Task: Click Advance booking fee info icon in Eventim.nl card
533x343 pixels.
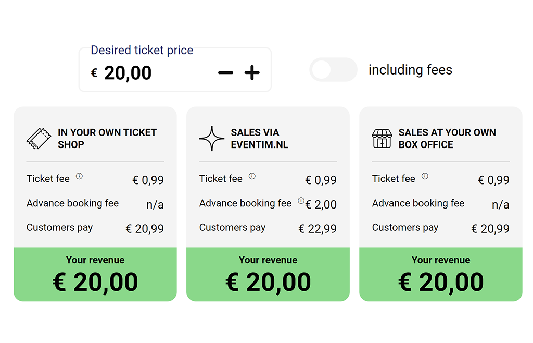Action: point(301,201)
